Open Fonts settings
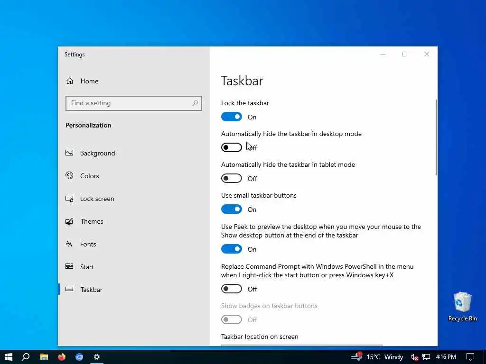Screen dimensions: 486x364 [88, 244]
